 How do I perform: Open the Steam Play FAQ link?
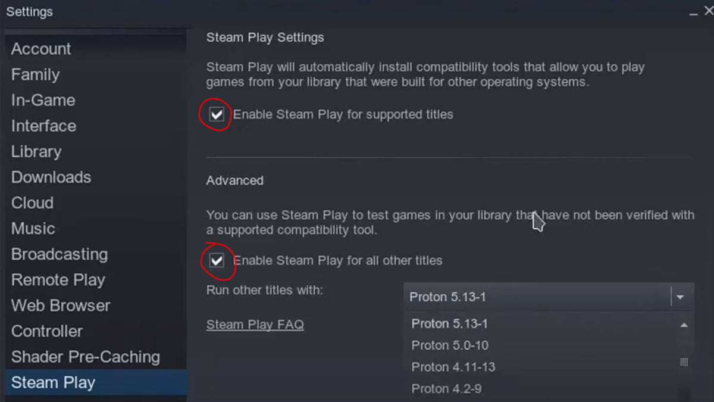pos(255,325)
